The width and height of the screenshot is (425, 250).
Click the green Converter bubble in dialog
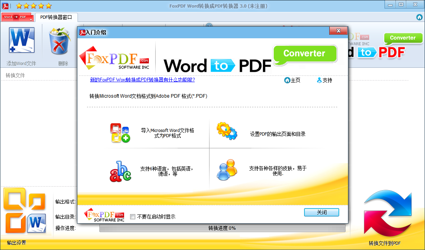tap(304, 55)
